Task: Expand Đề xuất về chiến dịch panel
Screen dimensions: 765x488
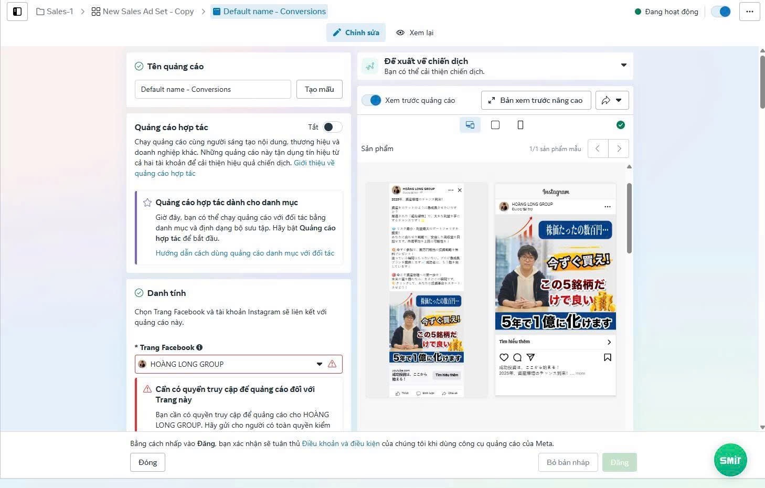Action: (624, 65)
